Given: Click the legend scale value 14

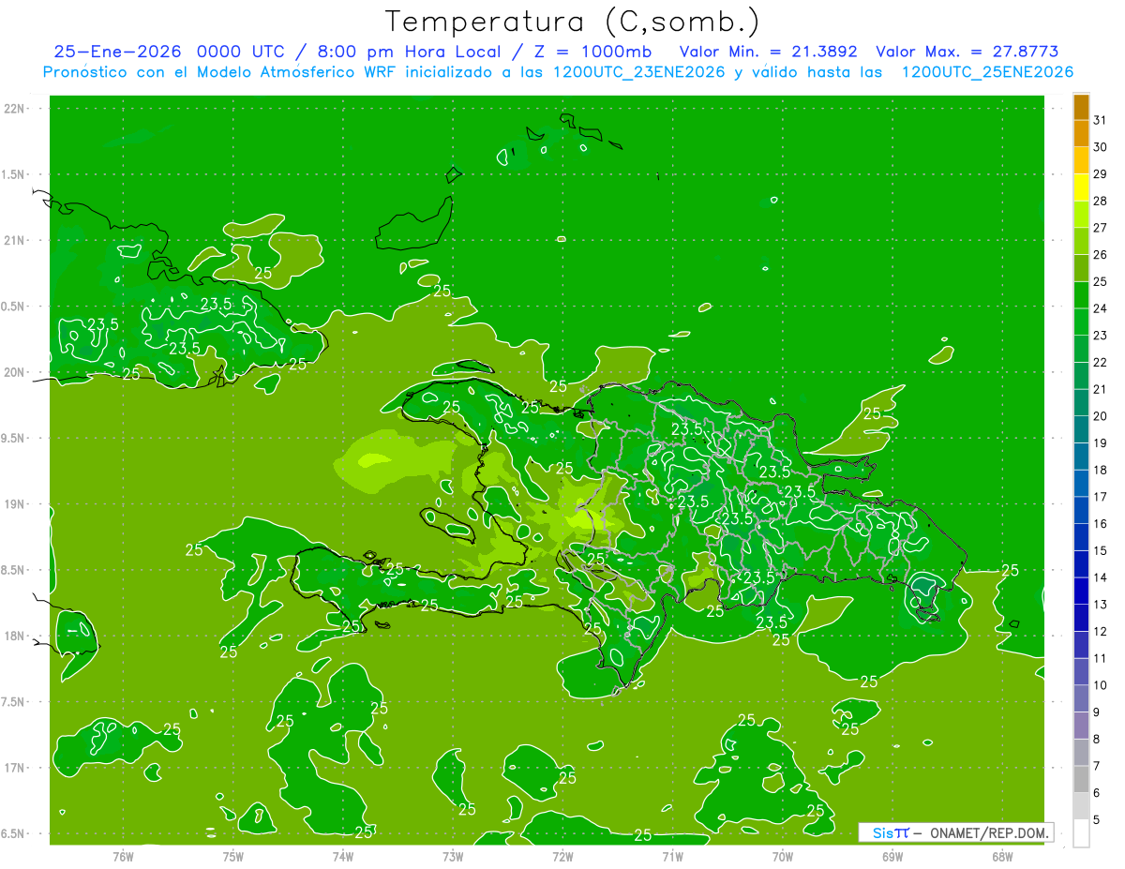Looking at the screenshot, I should 1101,577.
